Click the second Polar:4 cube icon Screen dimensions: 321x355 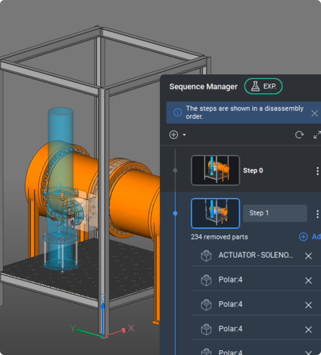click(206, 305)
